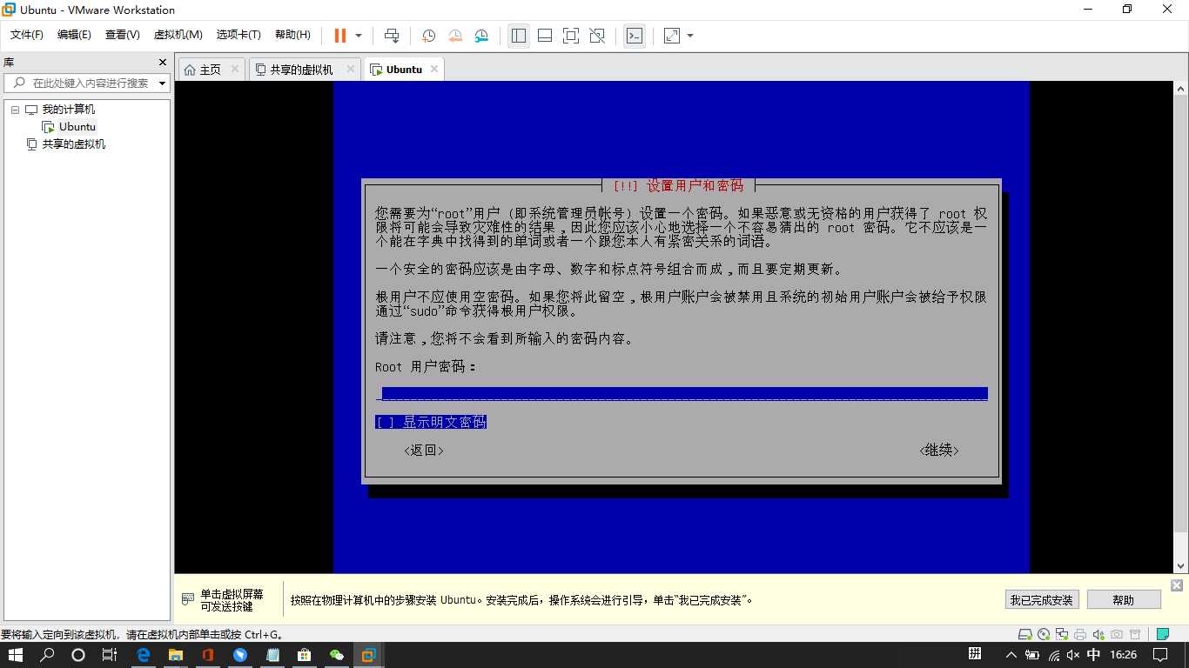Switch to Unity mode icon
The width and height of the screenshot is (1189, 668).
pos(597,36)
